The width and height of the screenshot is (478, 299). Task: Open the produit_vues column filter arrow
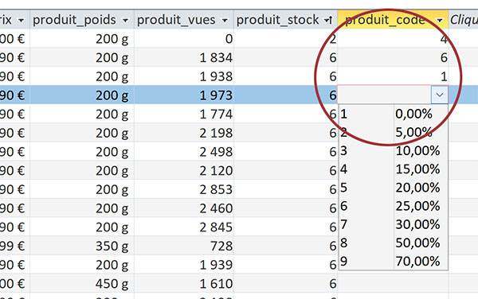click(x=225, y=21)
